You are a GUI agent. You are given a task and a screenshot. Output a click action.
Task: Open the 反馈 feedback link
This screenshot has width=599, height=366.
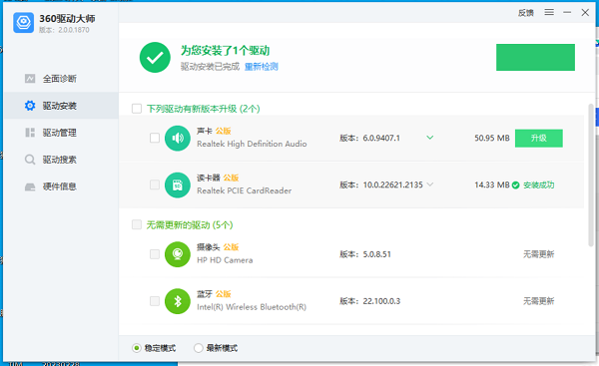click(526, 13)
